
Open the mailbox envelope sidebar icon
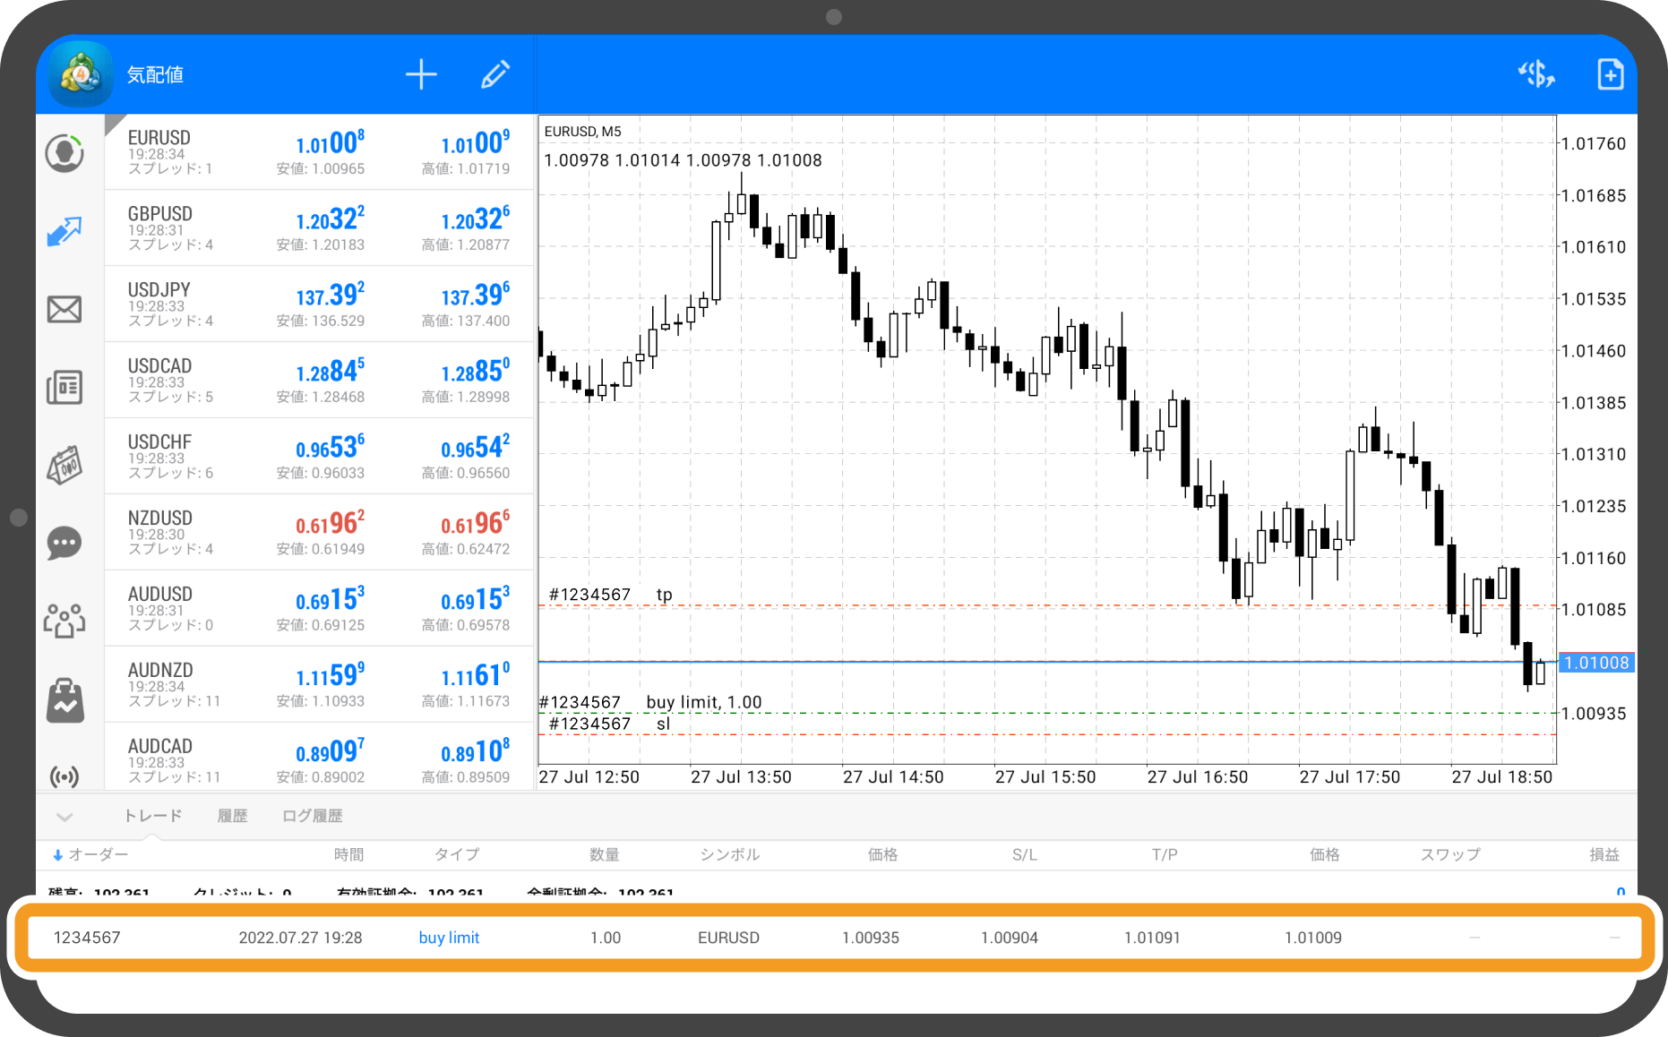coord(64,310)
